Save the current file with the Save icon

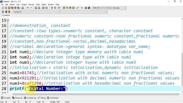[9, 8]
